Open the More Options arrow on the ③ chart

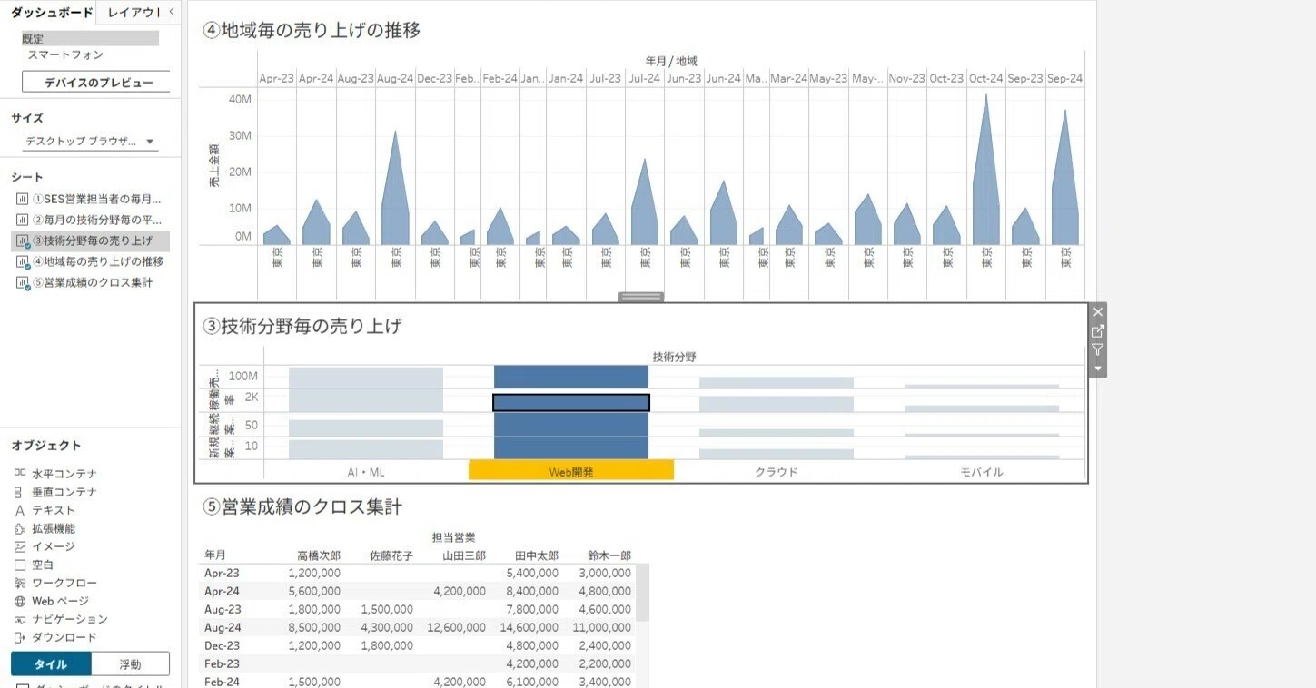point(1098,369)
